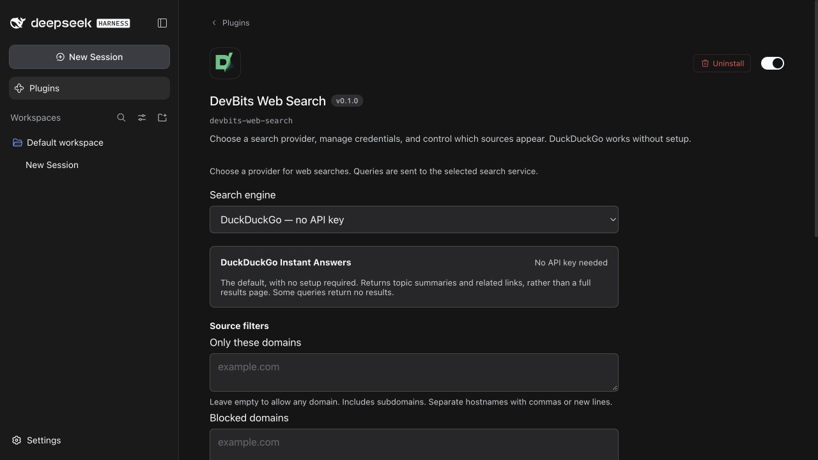Viewport: 818px width, 460px height.
Task: Click the page scrollbar thumb
Action: [x=815, y=118]
